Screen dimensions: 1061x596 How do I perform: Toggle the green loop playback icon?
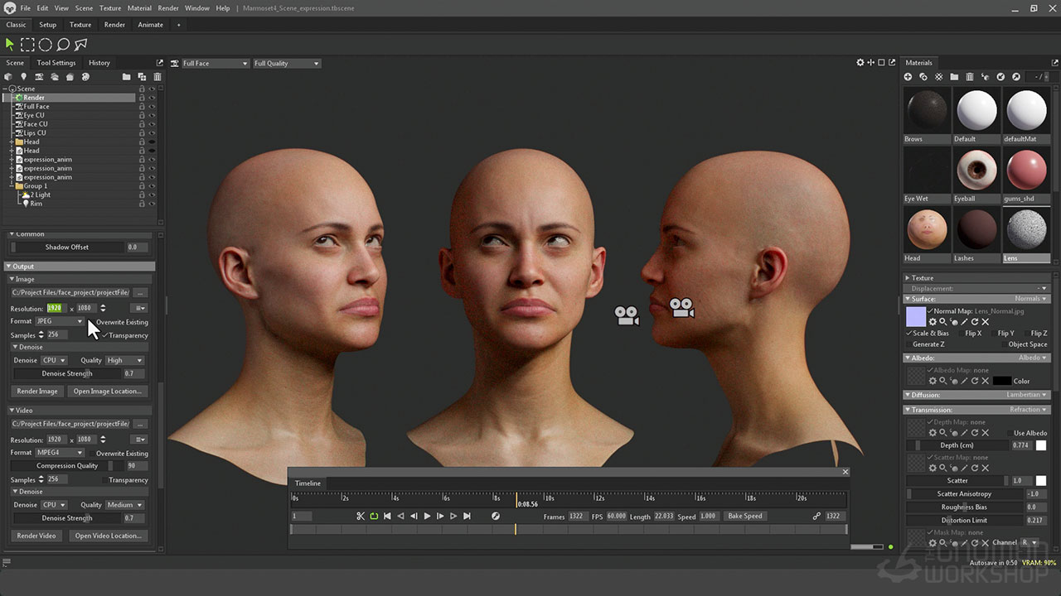374,516
